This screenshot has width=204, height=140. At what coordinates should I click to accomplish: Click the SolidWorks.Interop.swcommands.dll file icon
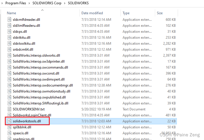[x=9, y=67]
